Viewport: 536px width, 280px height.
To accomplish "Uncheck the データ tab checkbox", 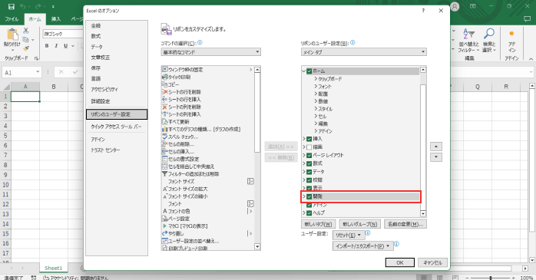I will coord(309,172).
